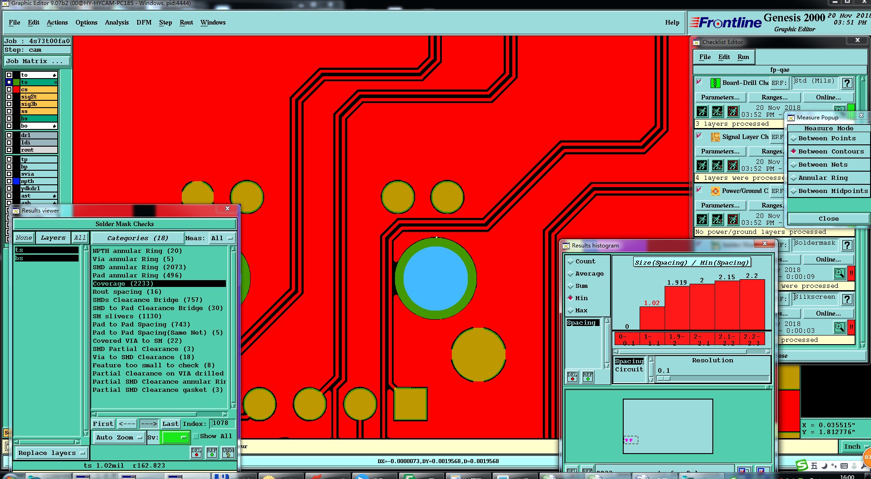Open the DFM menu
This screenshot has height=479, width=871.
[x=144, y=22]
